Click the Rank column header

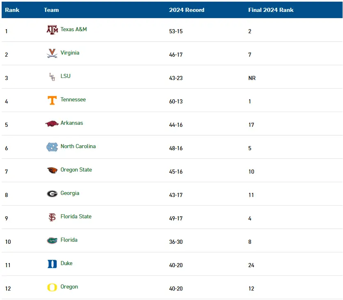click(12, 10)
